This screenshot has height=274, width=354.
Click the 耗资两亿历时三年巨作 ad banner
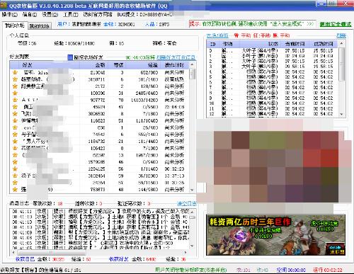pos(275,235)
